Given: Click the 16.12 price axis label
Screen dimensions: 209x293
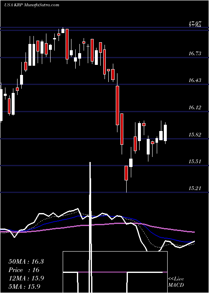Looking at the screenshot, I should [195, 108].
